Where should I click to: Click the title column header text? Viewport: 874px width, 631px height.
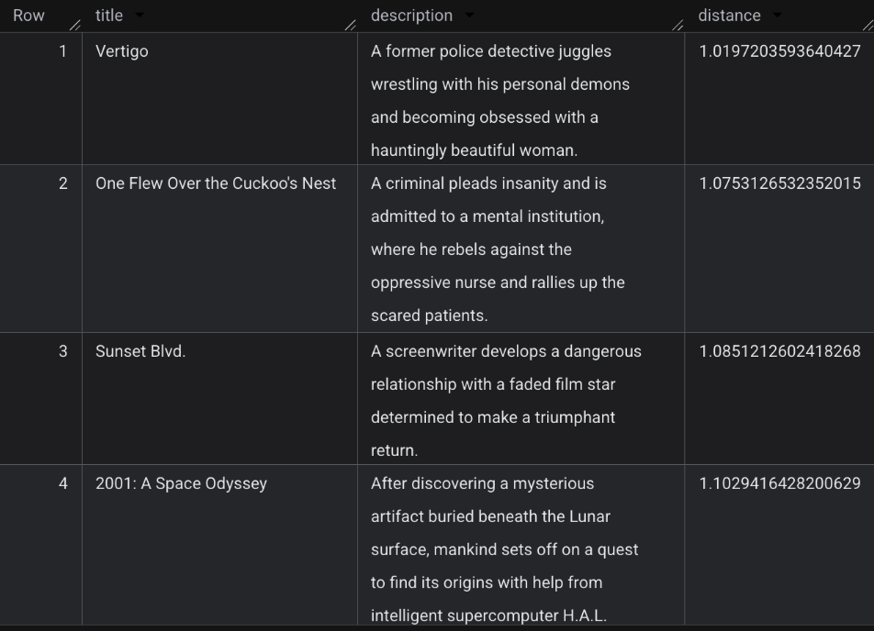click(x=109, y=15)
